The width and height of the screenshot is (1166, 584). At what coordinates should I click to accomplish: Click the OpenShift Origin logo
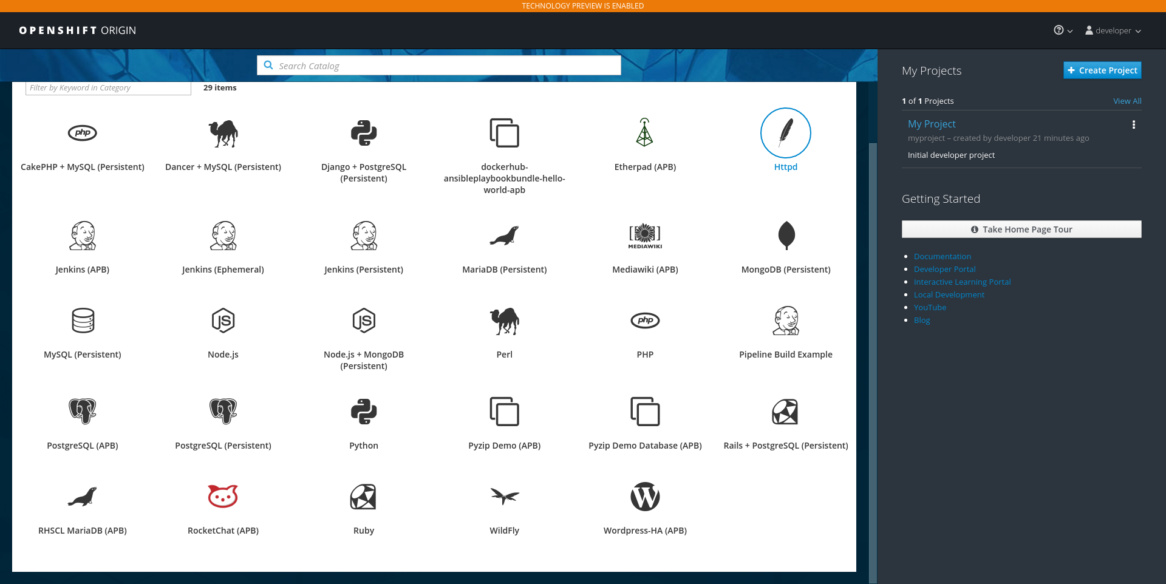pyautogui.click(x=78, y=30)
